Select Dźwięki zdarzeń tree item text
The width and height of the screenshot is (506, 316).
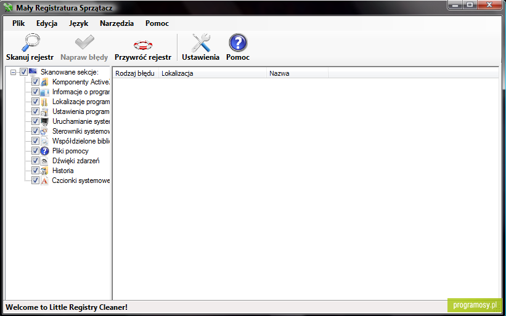(76, 161)
